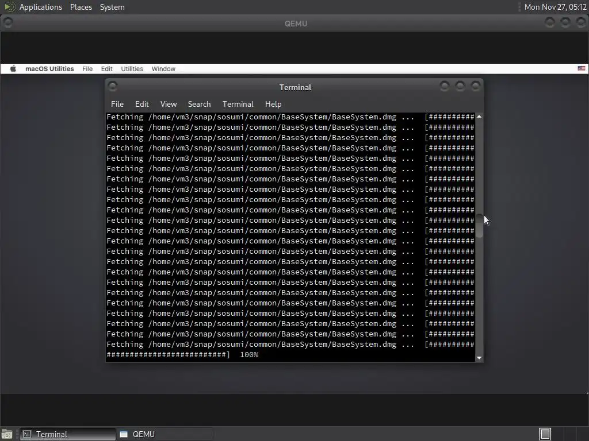
Task: Click the QEMU window menu button at left
Action: [8, 23]
